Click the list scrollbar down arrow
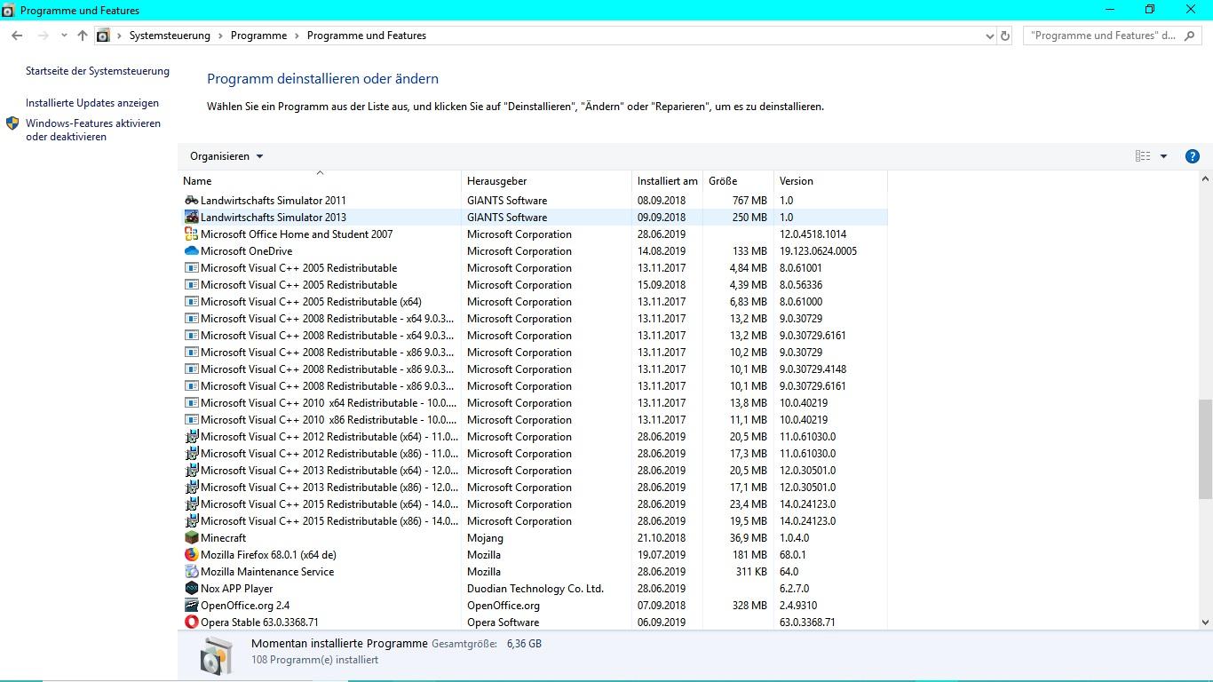1213x682 pixels. [x=1205, y=623]
